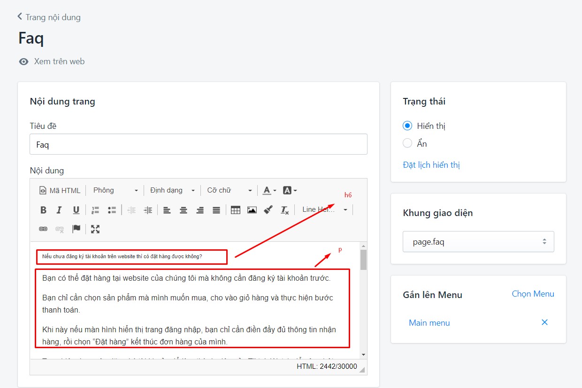Screen dimensions: 582x388
Task: Open fullscreen editor mode icon
Action: (95, 229)
